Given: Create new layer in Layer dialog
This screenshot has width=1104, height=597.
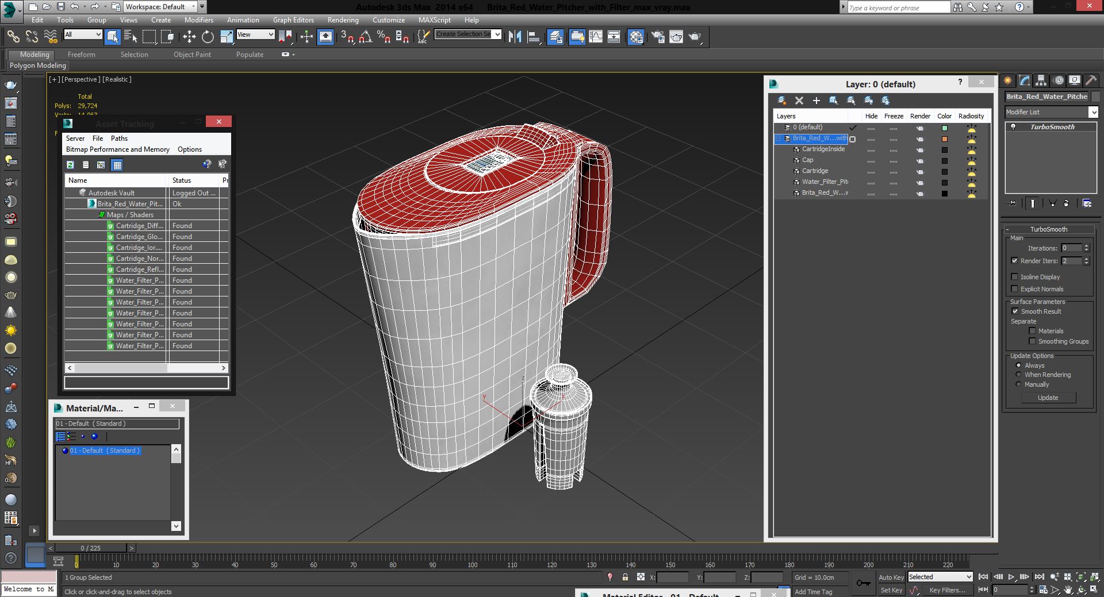Looking at the screenshot, I should [x=781, y=101].
